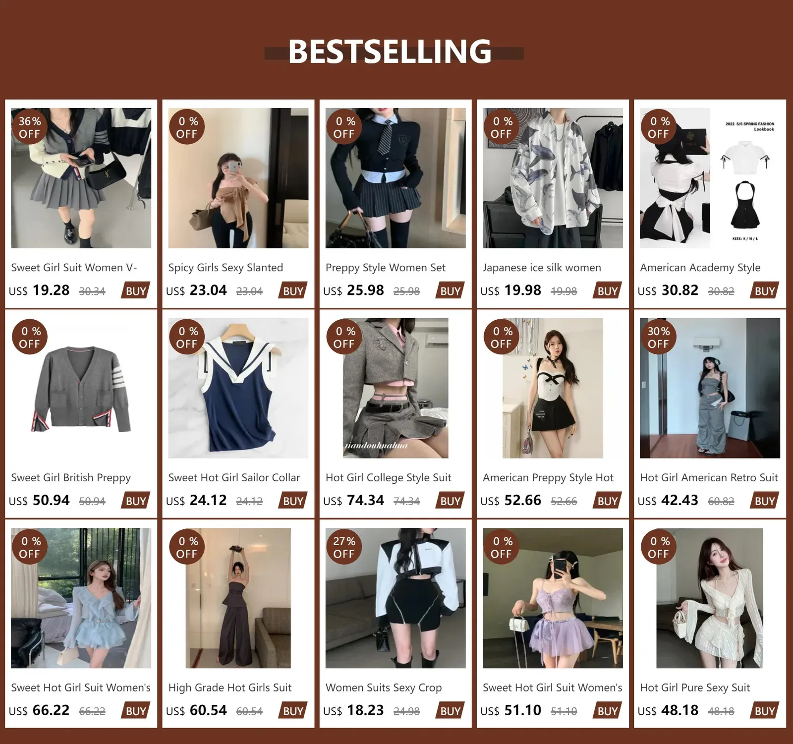
Task: View the light blue ruffle suit photo
Action: (81, 598)
